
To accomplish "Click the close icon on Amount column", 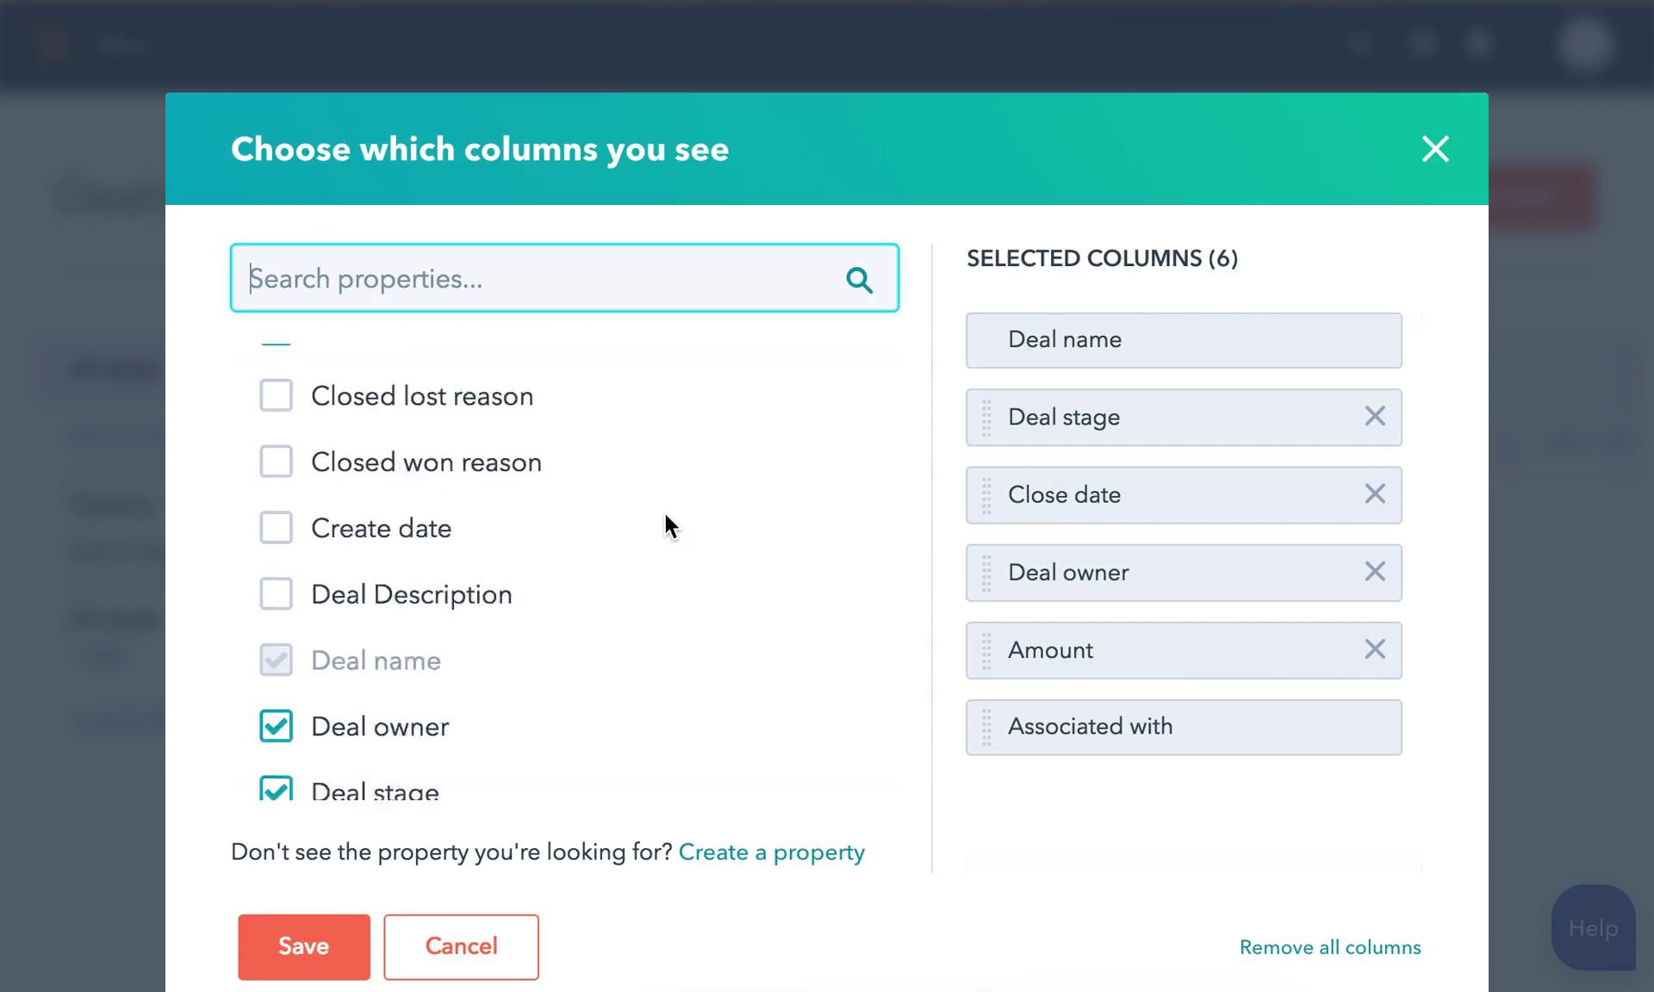I will coord(1373,649).
